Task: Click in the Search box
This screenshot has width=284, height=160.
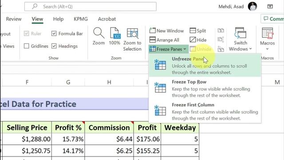Action: coord(91,7)
